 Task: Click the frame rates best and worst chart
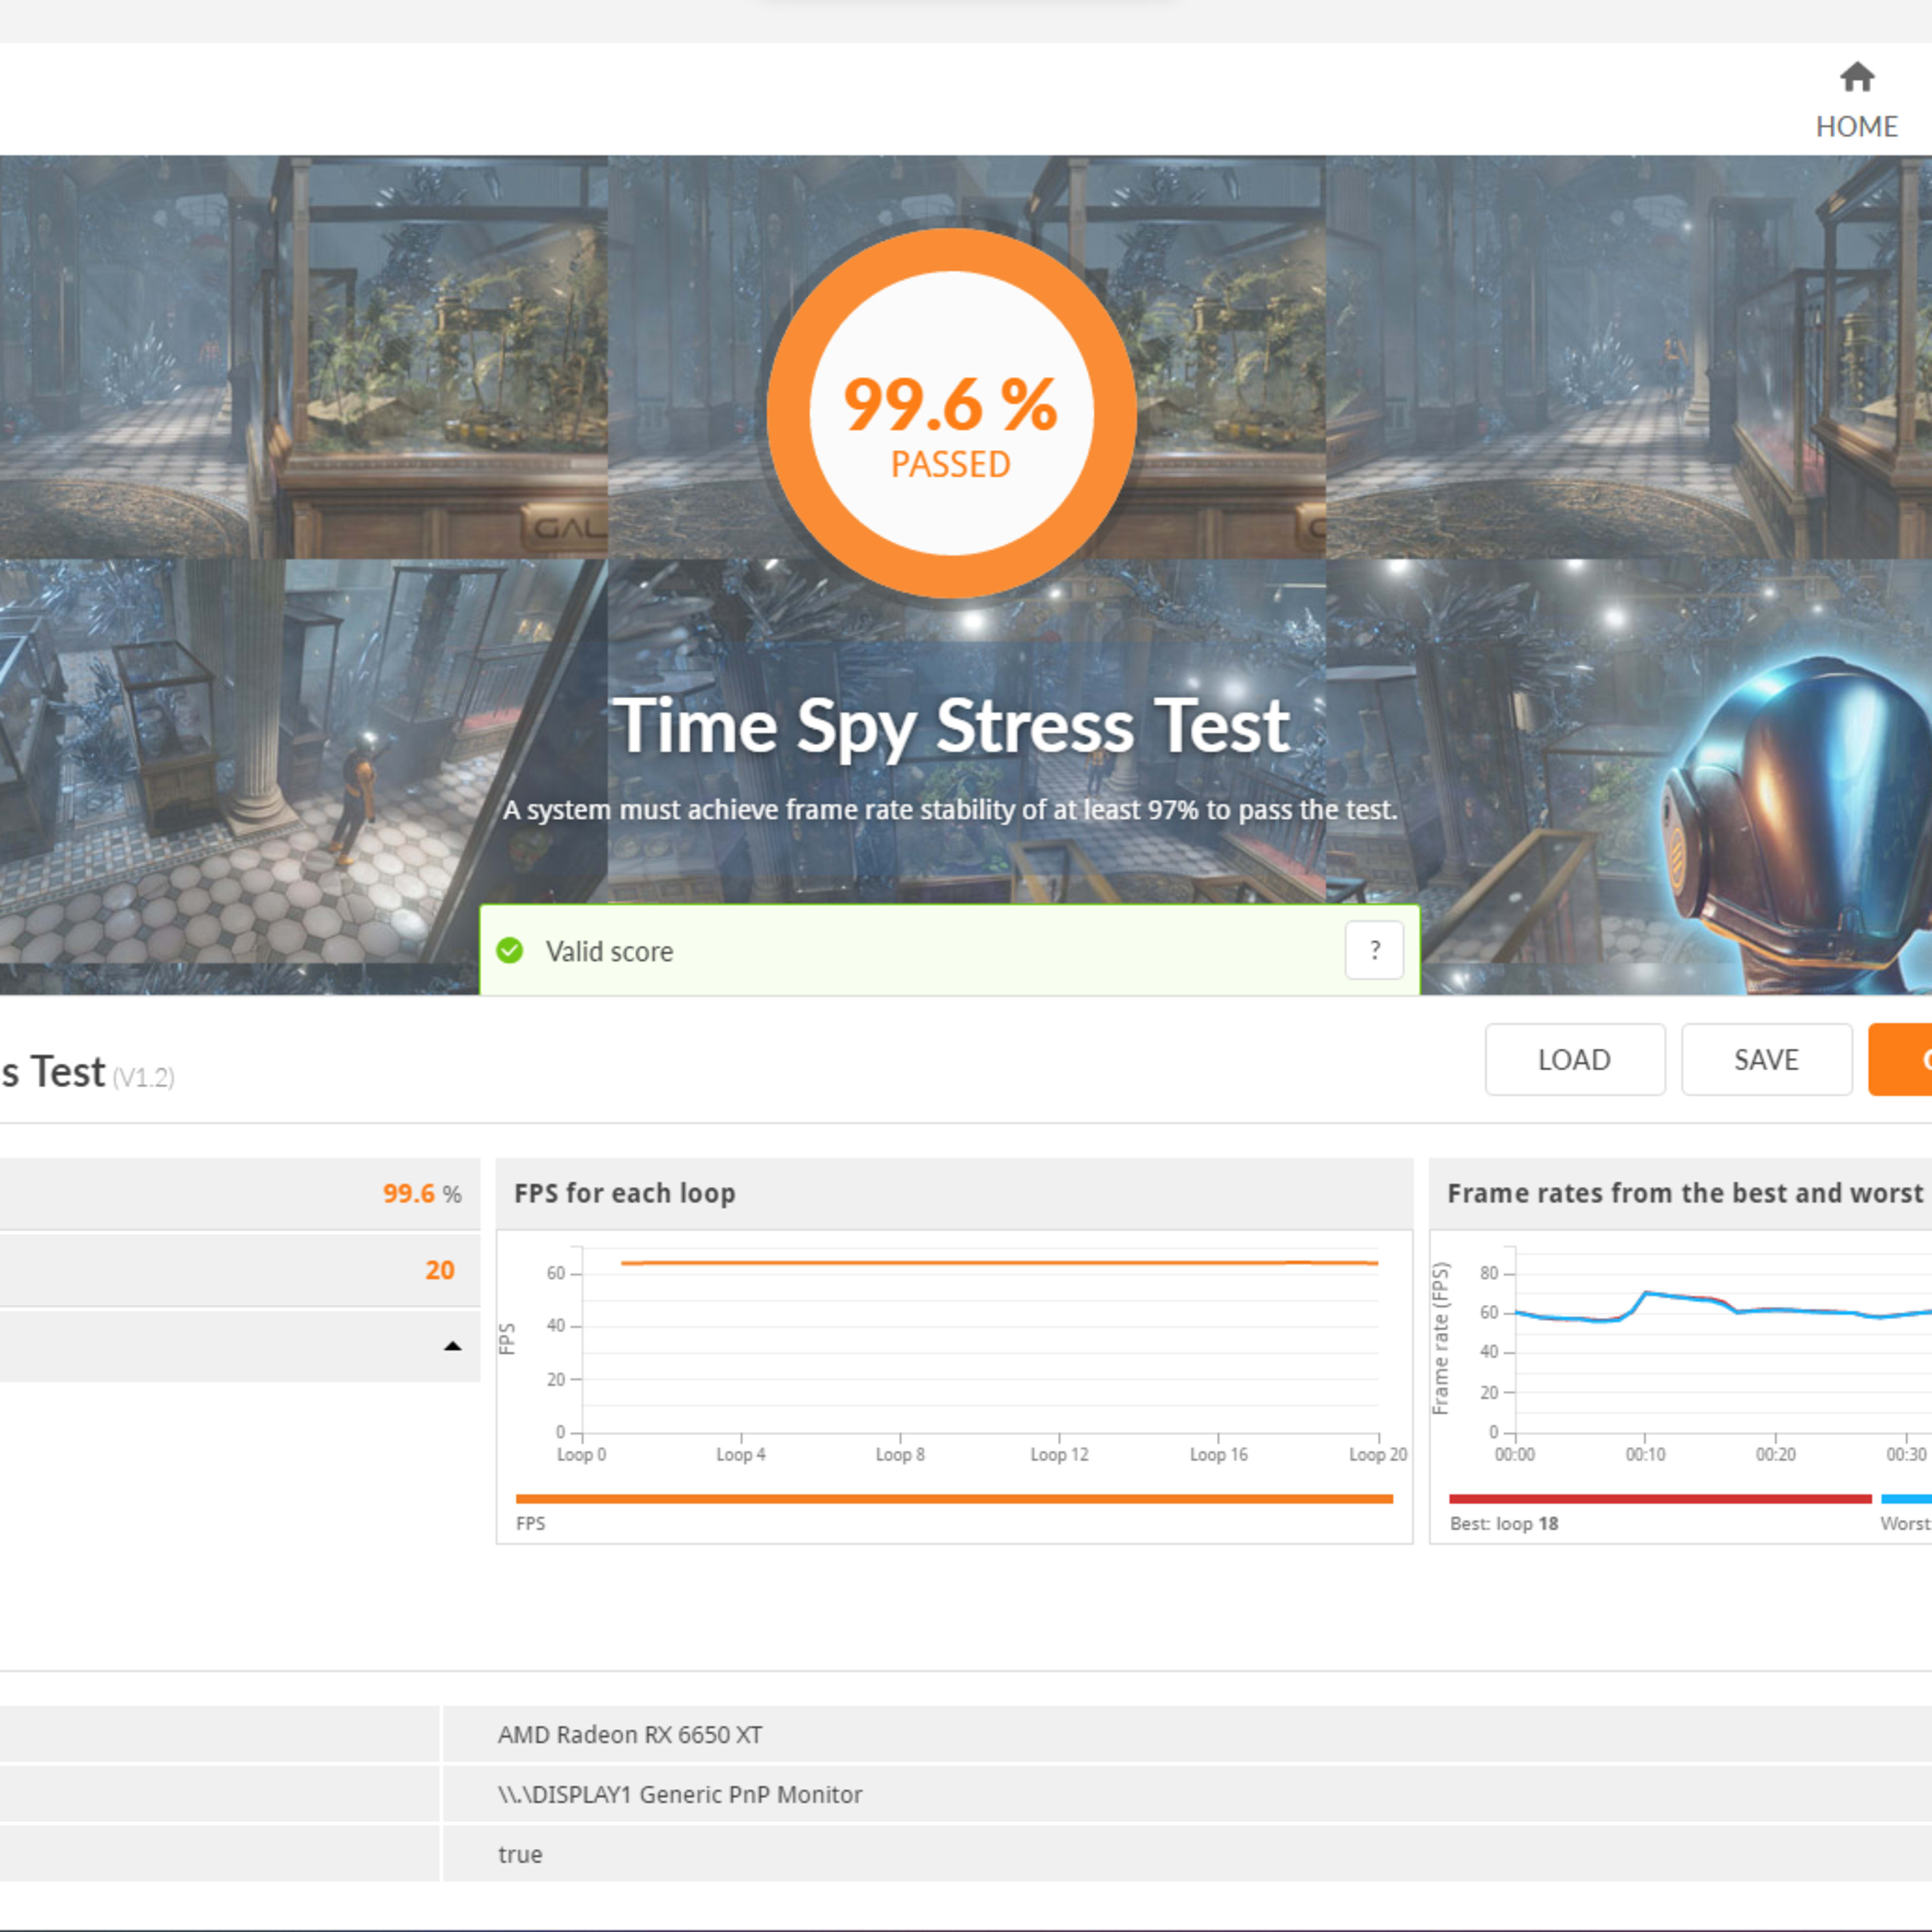click(x=1681, y=1386)
